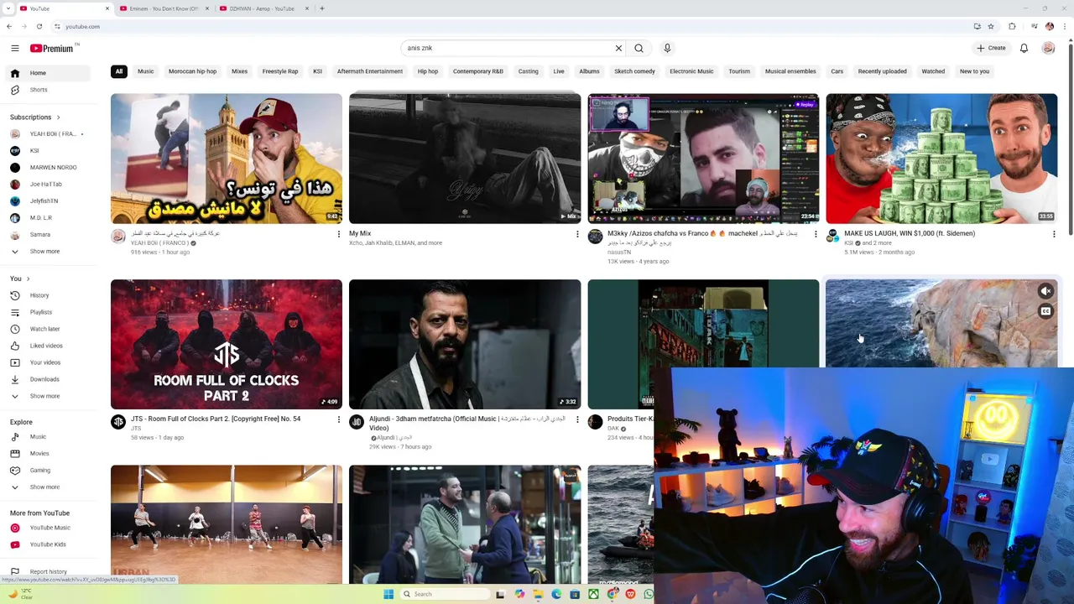Open Microsoft Edge from the taskbar
Viewport: 1074px width, 604px height.
click(x=556, y=594)
